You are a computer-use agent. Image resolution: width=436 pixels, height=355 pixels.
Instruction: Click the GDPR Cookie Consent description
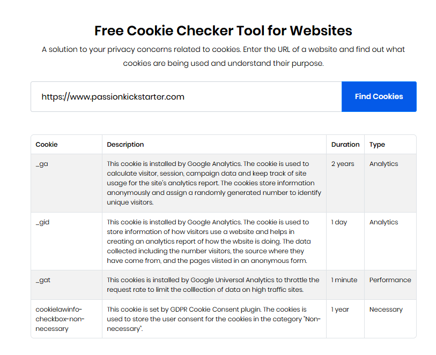point(213,319)
